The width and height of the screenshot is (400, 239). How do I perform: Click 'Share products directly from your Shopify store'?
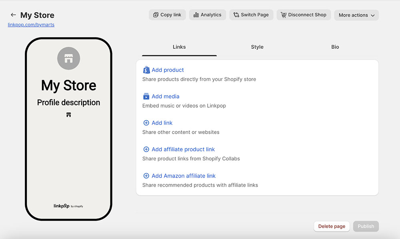[199, 79]
